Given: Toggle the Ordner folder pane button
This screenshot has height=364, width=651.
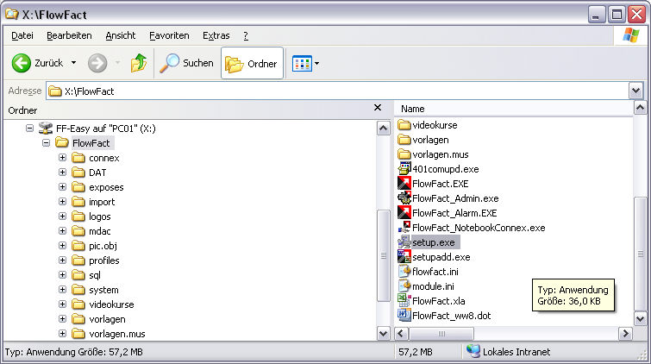Looking at the screenshot, I should 252,63.
